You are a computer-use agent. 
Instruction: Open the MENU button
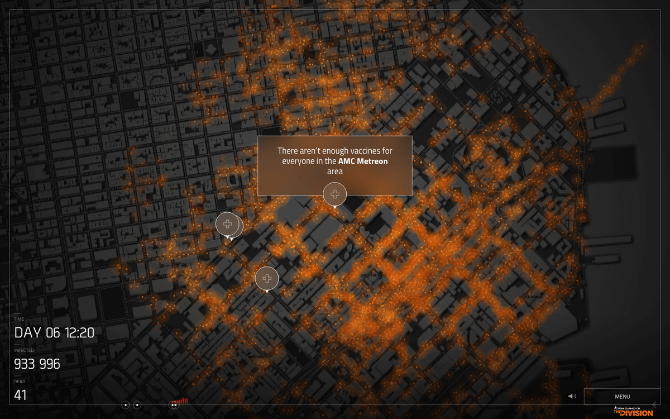(622, 397)
